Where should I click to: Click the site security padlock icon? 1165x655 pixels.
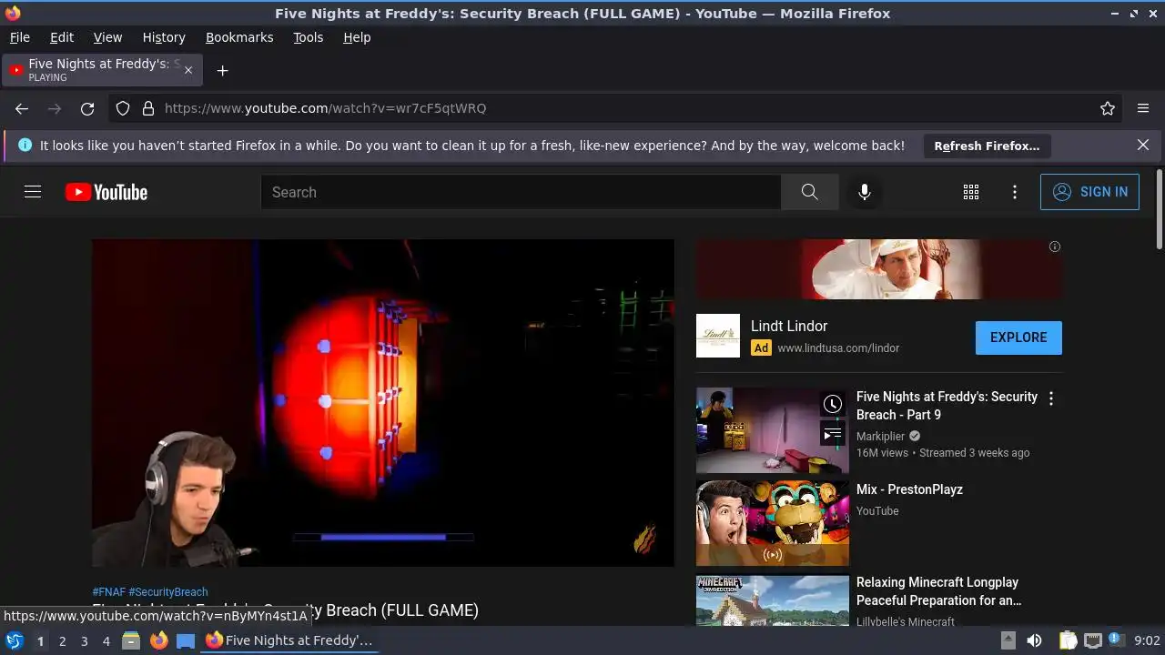click(x=148, y=108)
